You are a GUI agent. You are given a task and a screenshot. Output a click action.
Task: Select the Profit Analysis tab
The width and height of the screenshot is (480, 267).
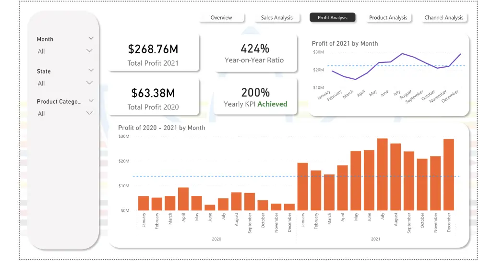coord(333,17)
